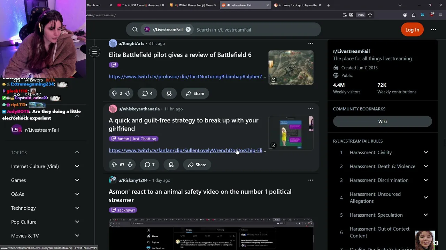The height and width of the screenshot is (250, 446).
Task: Upvote the Elite Battlefield pilot post
Action: coord(114,93)
